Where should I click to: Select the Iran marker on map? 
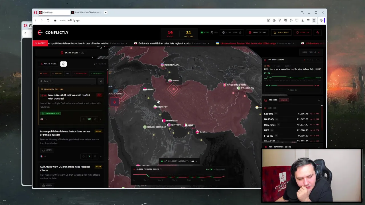point(174,81)
